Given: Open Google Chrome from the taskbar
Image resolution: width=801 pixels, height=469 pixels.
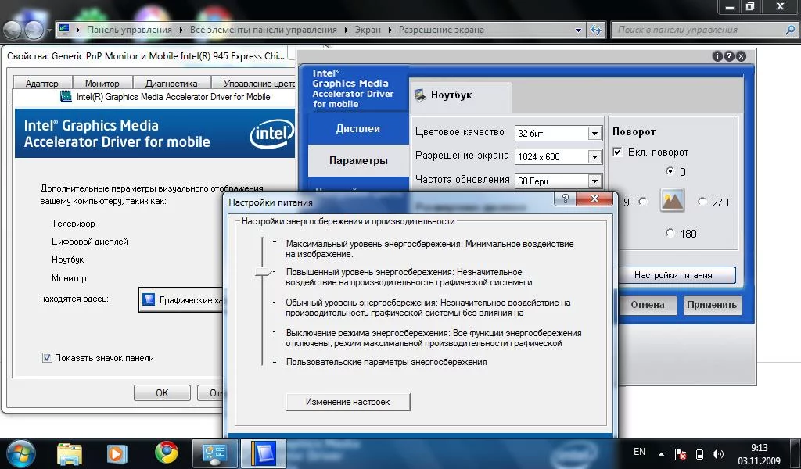Looking at the screenshot, I should [x=166, y=452].
